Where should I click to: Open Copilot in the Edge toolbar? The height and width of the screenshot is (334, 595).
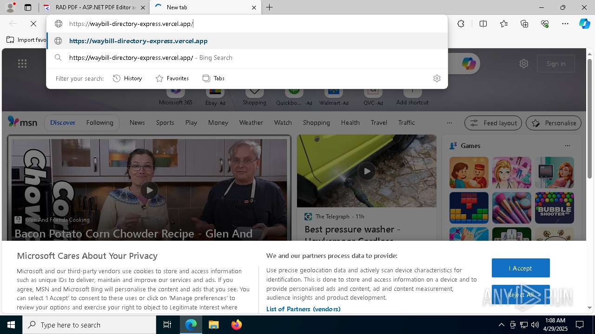pyautogui.click(x=584, y=24)
